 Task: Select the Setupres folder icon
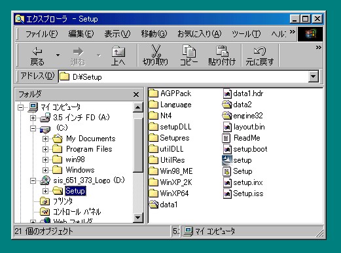[153, 138]
